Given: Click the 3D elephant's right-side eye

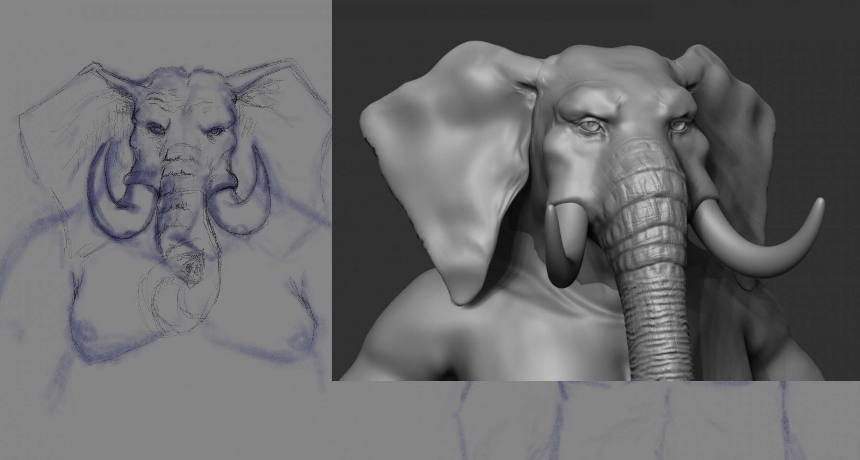Looking at the screenshot, I should tap(679, 126).
